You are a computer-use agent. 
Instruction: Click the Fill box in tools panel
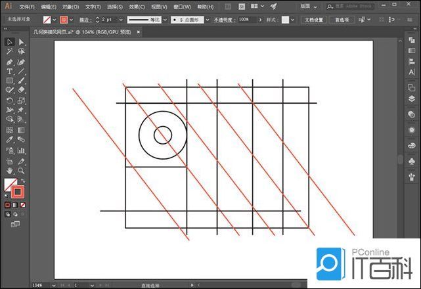[9, 184]
